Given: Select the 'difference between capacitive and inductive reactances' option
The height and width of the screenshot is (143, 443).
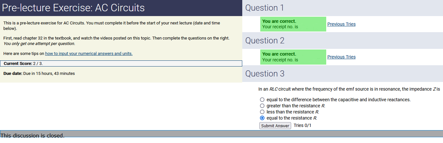Looking at the screenshot, I should pos(262,100).
